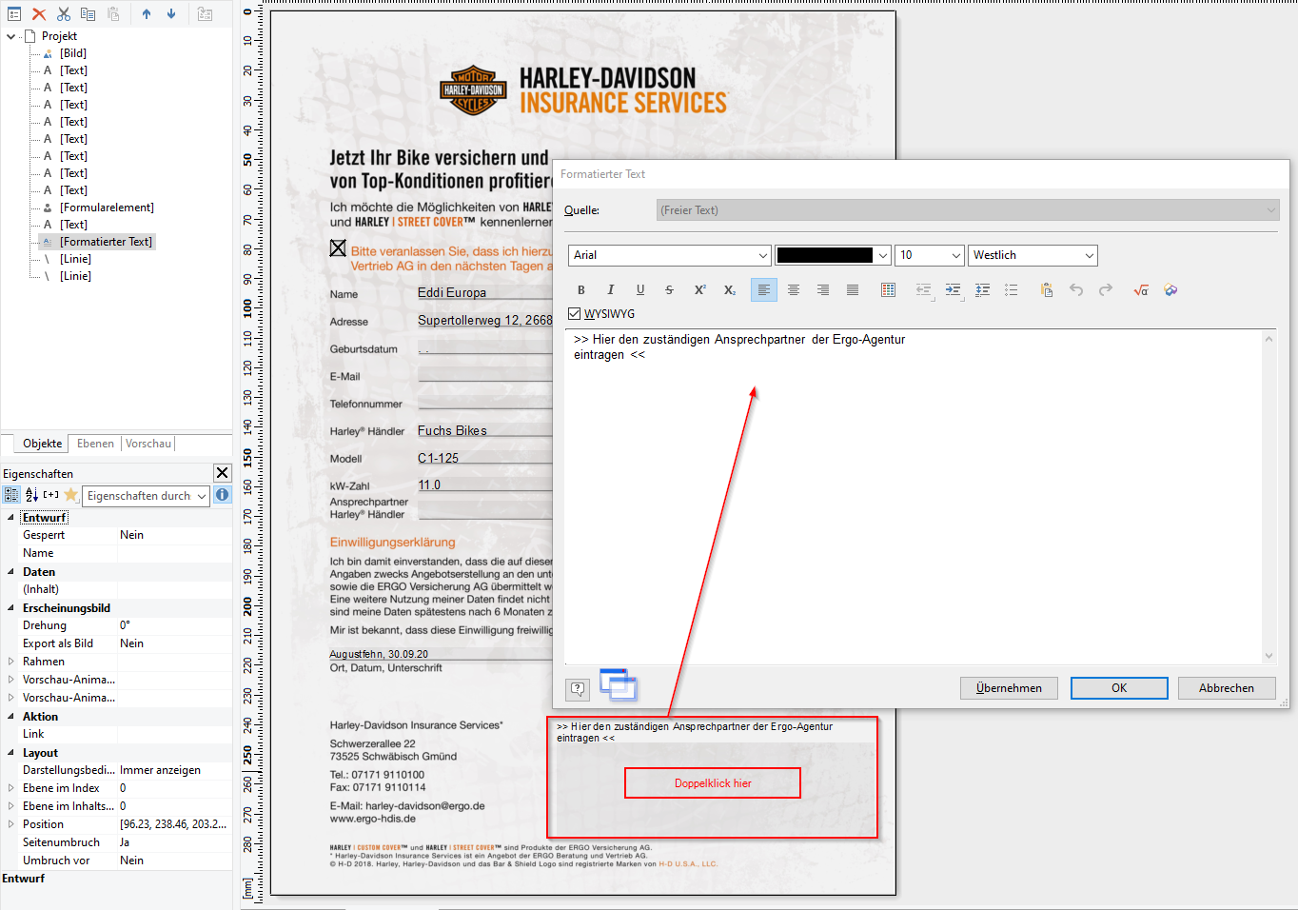1298x910 pixels.
Task: Expand the Position property
Action: pyautogui.click(x=10, y=824)
